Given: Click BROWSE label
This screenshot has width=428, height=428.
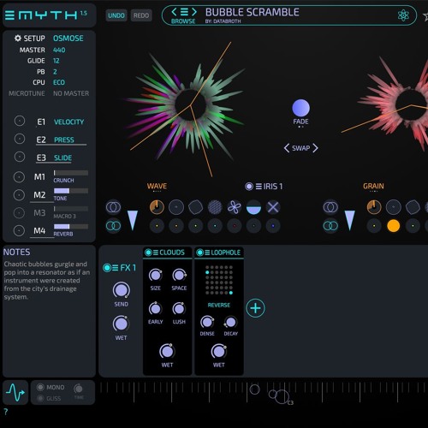Looking at the screenshot, I should [183, 21].
